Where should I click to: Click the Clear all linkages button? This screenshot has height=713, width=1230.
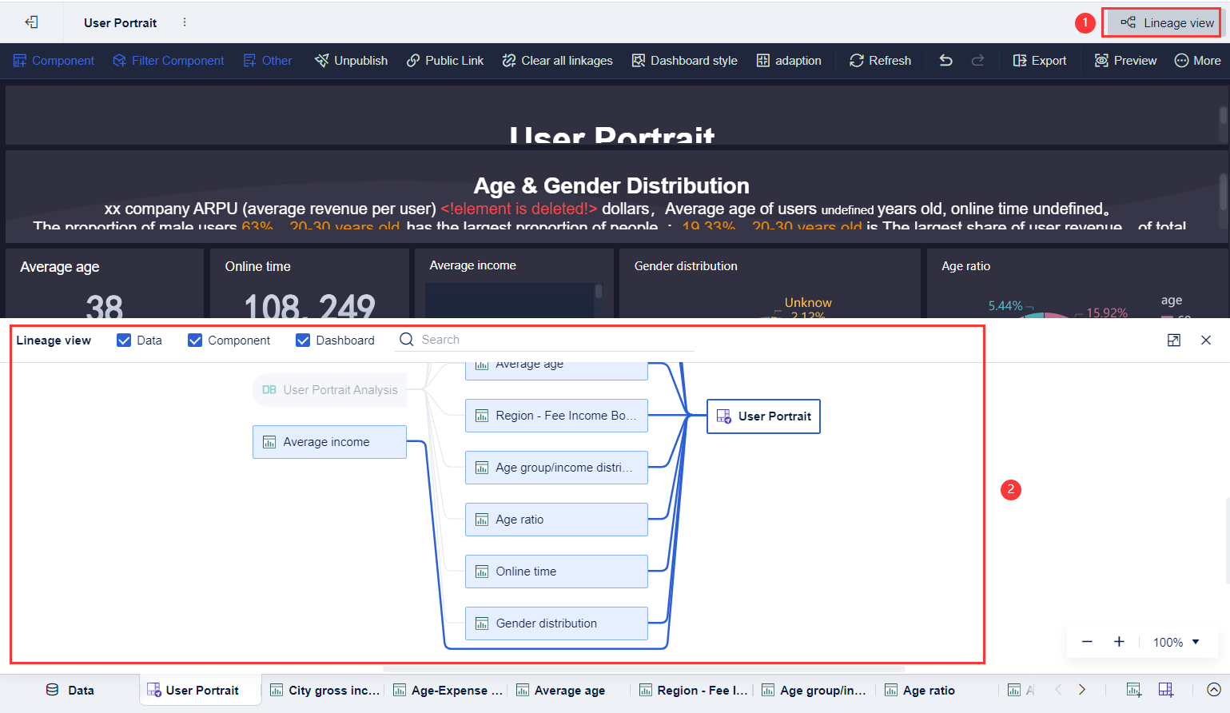click(557, 60)
